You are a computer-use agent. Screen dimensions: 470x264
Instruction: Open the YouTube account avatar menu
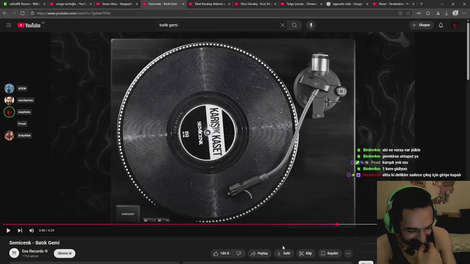[455, 25]
